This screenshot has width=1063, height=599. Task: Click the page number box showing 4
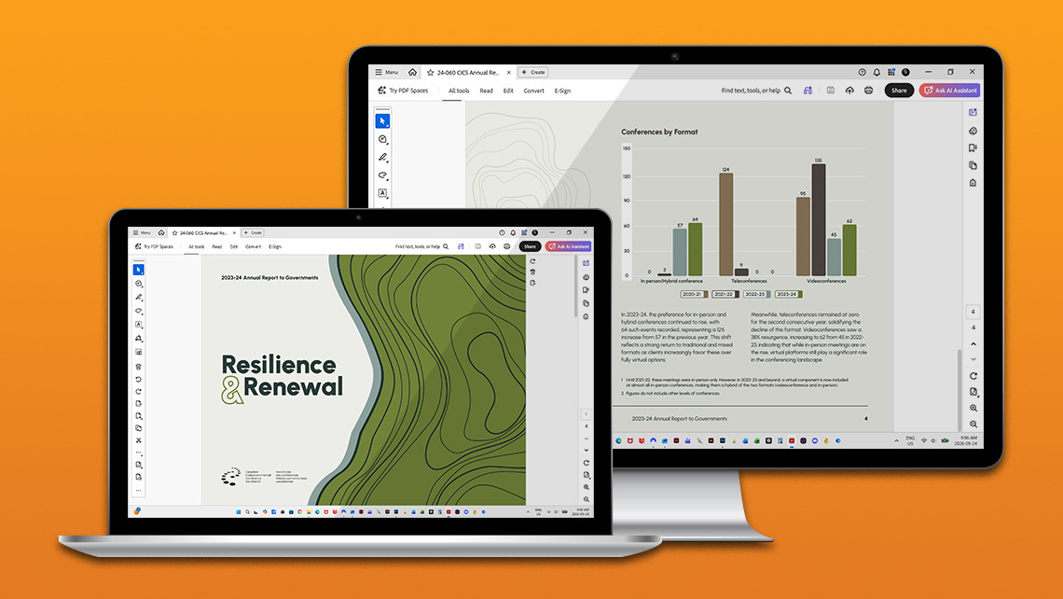(x=973, y=312)
